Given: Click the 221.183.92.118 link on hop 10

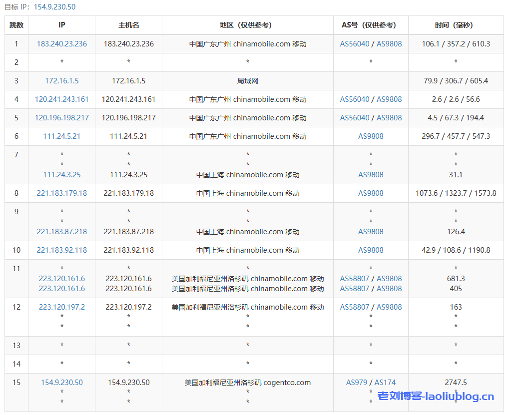Looking at the screenshot, I should tap(61, 250).
